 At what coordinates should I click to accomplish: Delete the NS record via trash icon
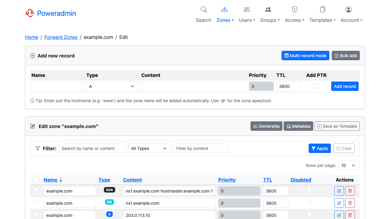[350, 203]
